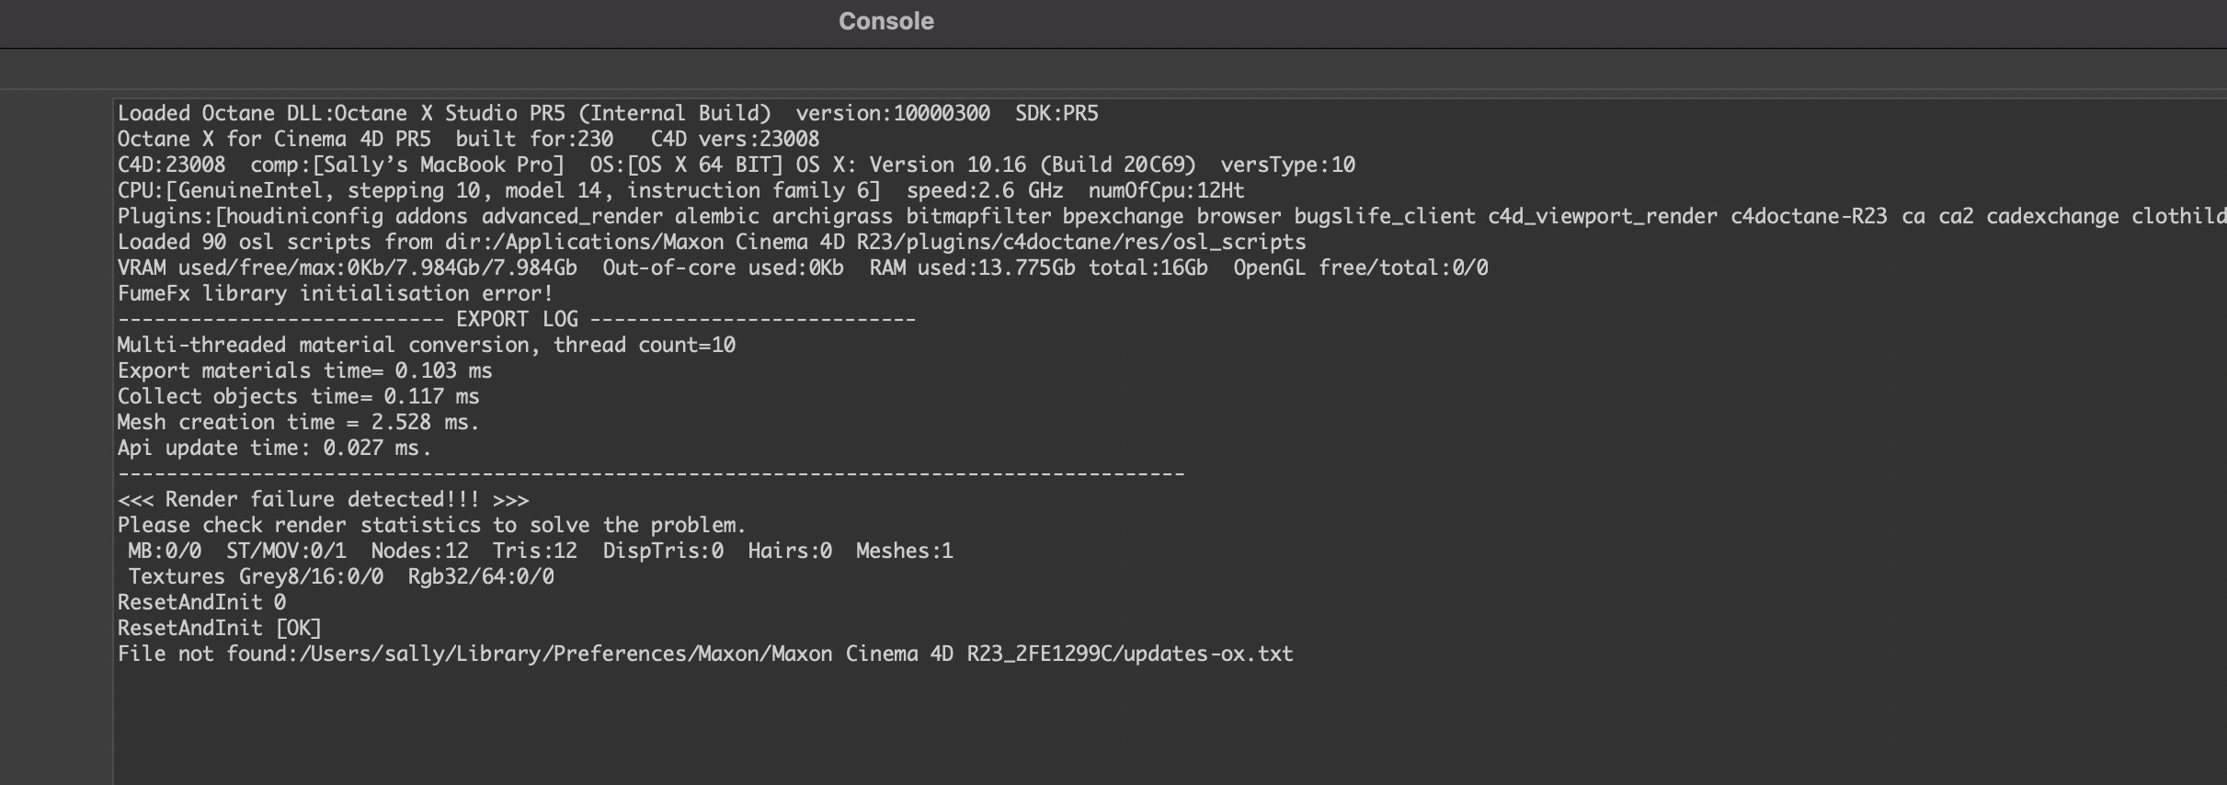Screen dimensions: 2227x785
Task: Select the Nodes:12 Tris:12 statistics line
Action: 540,551
